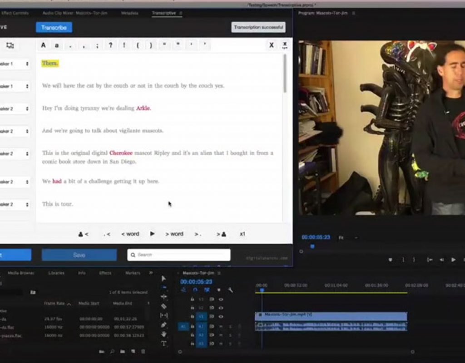This screenshot has height=363, width=465.
Task: Toggle visibility eye for track V2
Action: pyautogui.click(x=221, y=308)
